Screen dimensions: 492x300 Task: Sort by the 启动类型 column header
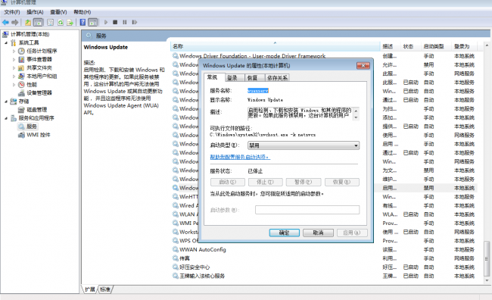coord(436,46)
